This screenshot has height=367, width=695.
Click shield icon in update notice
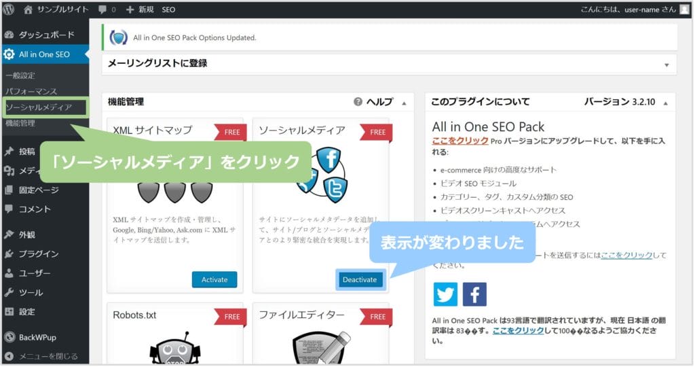coord(118,38)
